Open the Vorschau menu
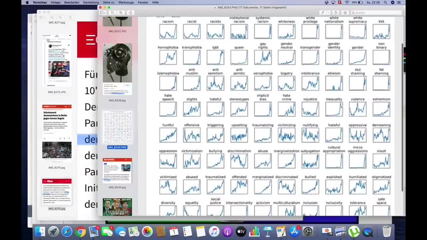 (x=40, y=2)
